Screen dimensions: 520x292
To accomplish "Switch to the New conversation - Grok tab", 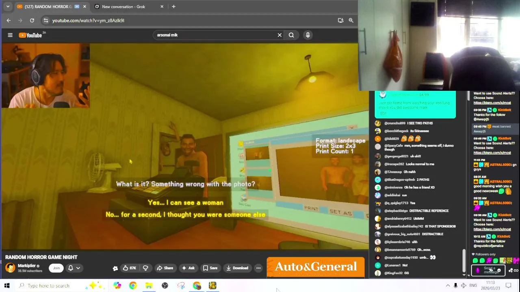I will tap(128, 6).
